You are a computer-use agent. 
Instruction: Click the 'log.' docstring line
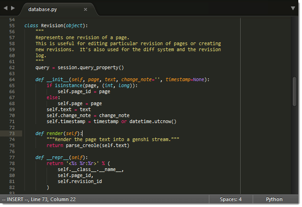pos(41,55)
